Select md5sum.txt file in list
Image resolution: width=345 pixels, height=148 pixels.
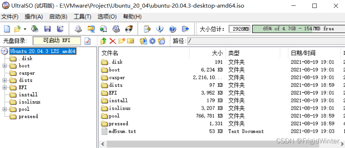(122, 131)
